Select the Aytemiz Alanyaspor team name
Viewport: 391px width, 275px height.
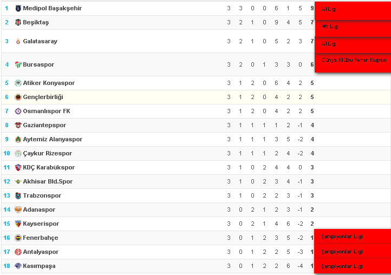coord(53,139)
